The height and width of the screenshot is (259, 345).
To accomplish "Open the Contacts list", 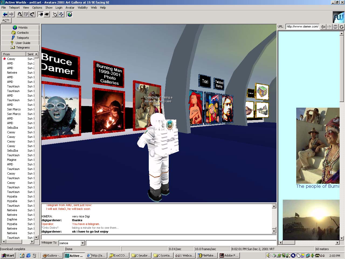I will click(20, 33).
